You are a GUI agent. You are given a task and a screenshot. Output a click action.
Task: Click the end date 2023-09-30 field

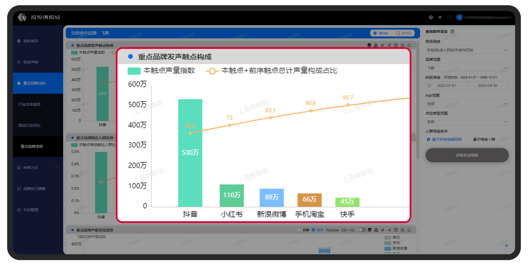488,85
